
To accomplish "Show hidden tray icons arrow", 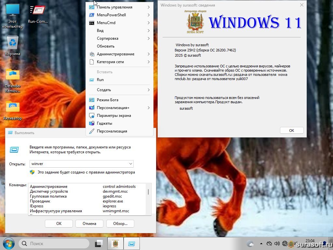I will click(x=261, y=243).
